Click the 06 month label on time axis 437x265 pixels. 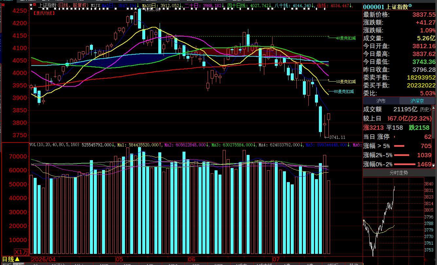pos(192,259)
